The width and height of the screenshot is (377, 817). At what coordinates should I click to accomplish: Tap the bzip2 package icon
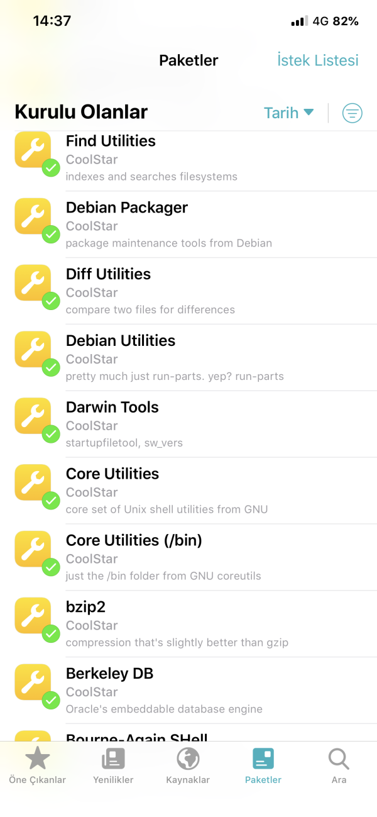[x=33, y=616]
